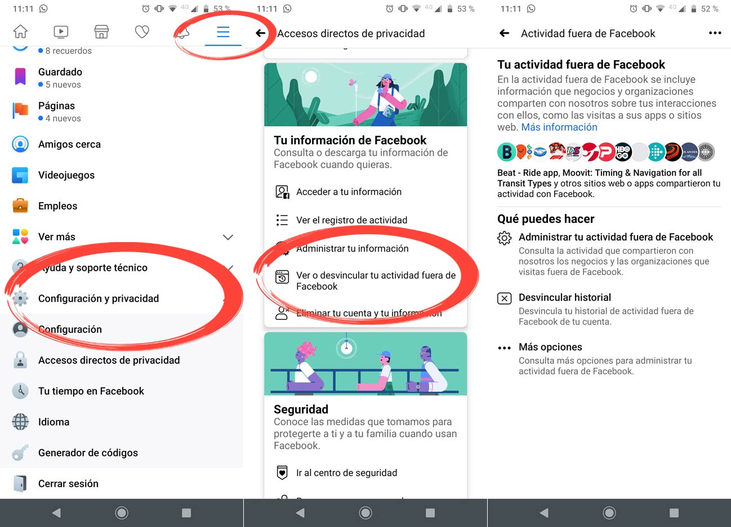Tap the Administrar actividad gear icon
The height and width of the screenshot is (527, 731).
click(x=505, y=238)
